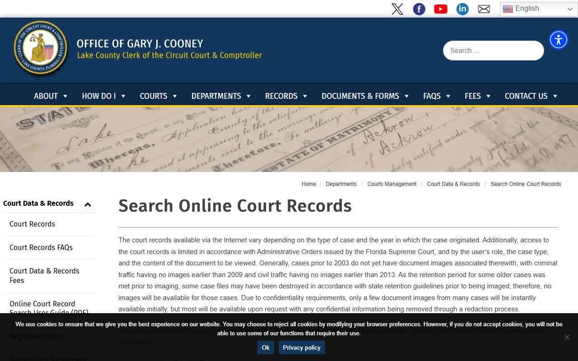Viewport: 578px width, 361px height.
Task: Open the YouTube channel icon
Action: [x=441, y=9]
